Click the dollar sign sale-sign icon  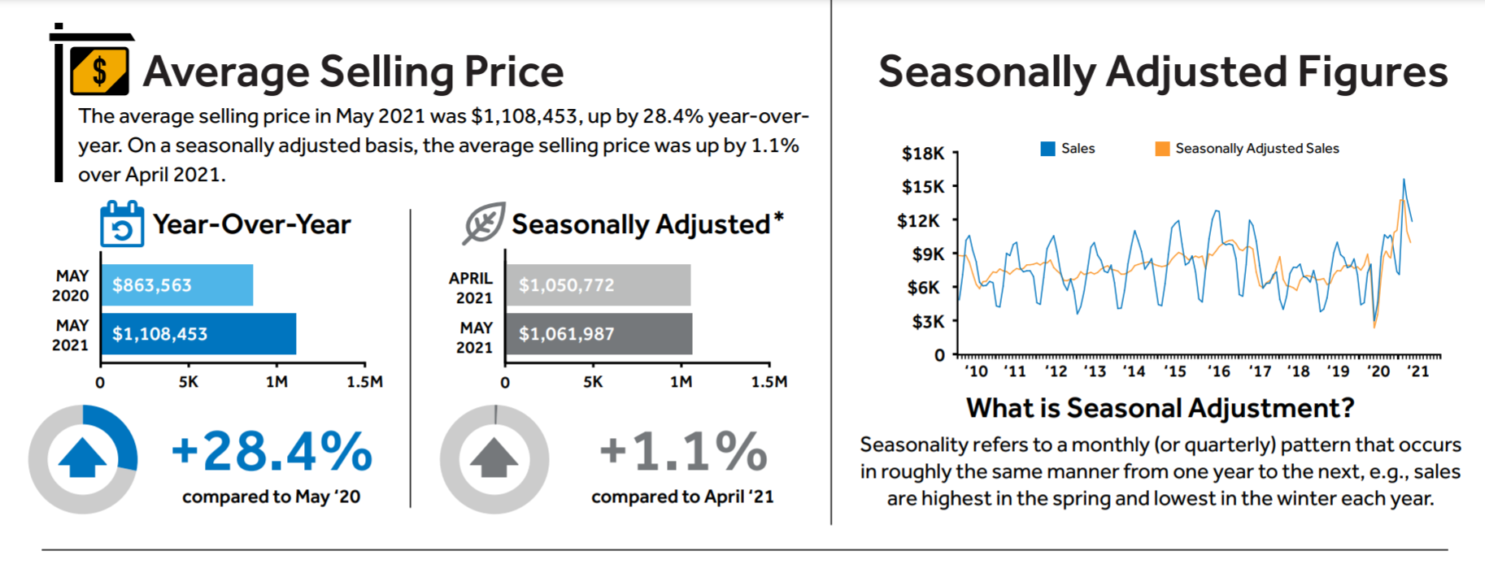(98, 72)
